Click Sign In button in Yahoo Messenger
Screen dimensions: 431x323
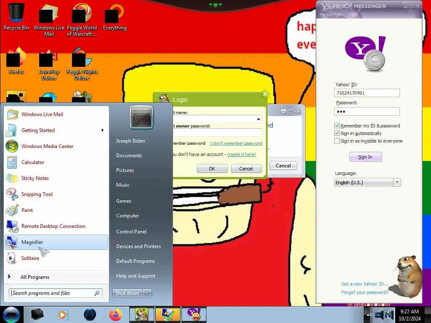pos(365,157)
